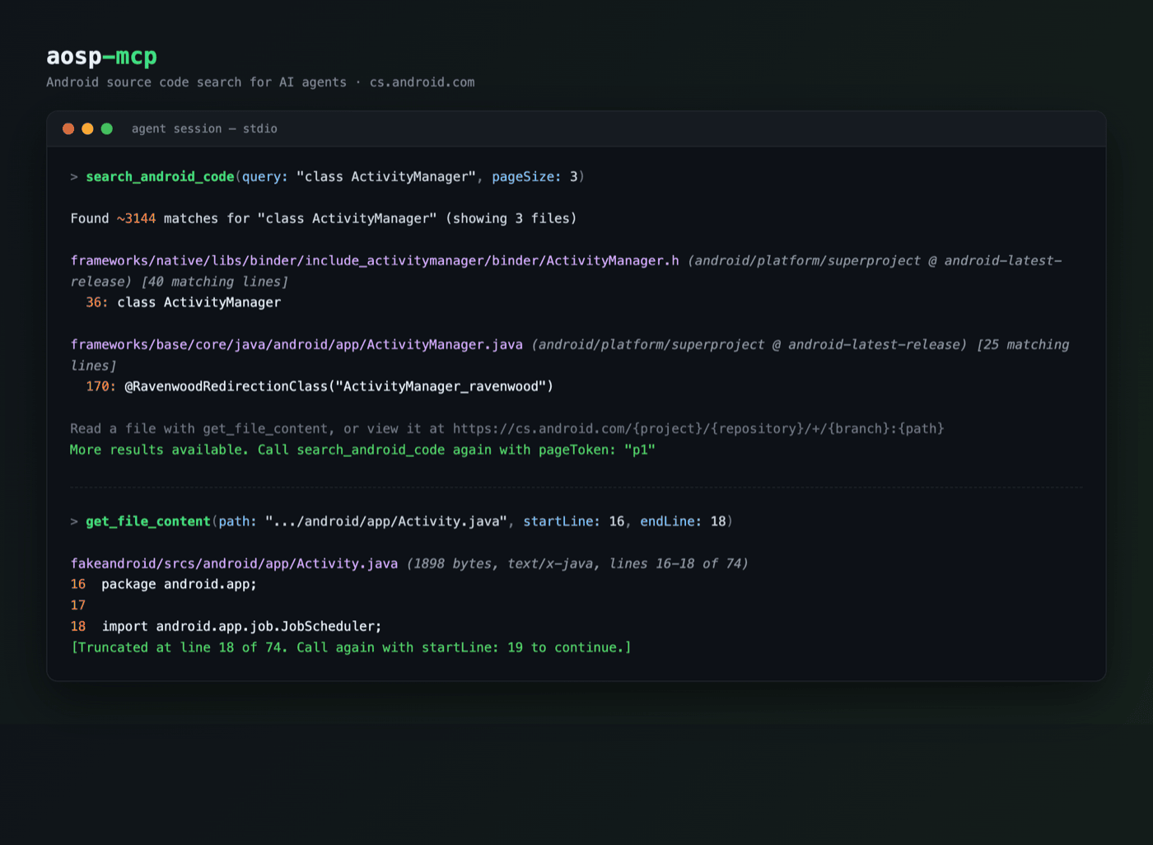The image size is (1153, 845).
Task: Click the red close dot in terminal header
Action: (68, 128)
